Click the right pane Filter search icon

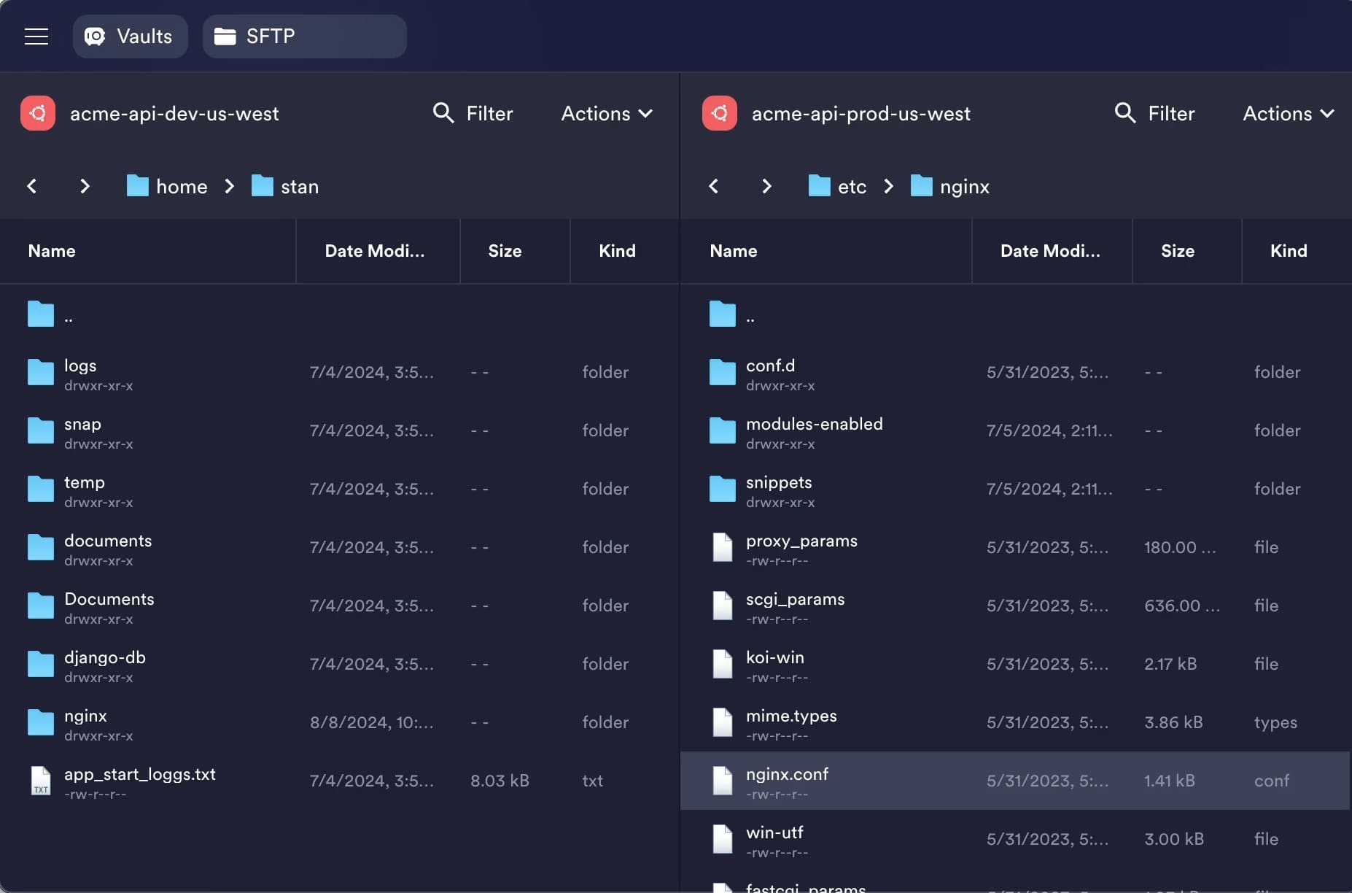click(1125, 113)
